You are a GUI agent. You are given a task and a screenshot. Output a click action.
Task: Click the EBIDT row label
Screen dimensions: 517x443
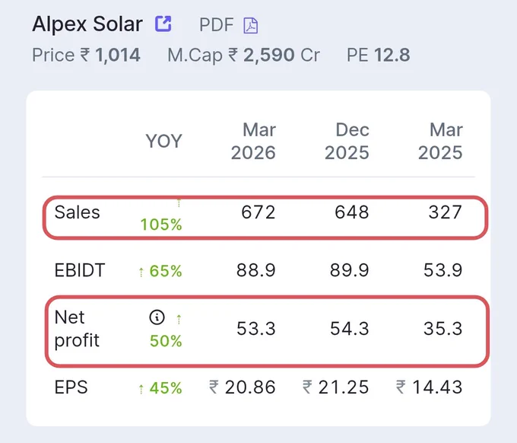[80, 270]
